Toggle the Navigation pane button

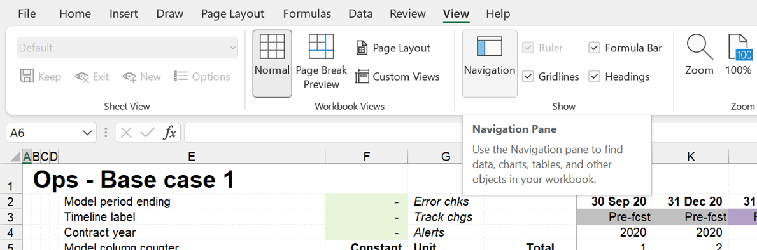point(490,63)
